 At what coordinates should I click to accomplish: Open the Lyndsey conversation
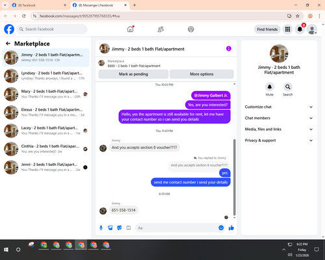coord(45,76)
